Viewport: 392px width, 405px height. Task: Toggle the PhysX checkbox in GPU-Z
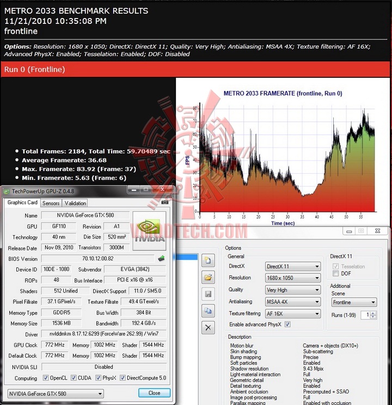(x=98, y=378)
